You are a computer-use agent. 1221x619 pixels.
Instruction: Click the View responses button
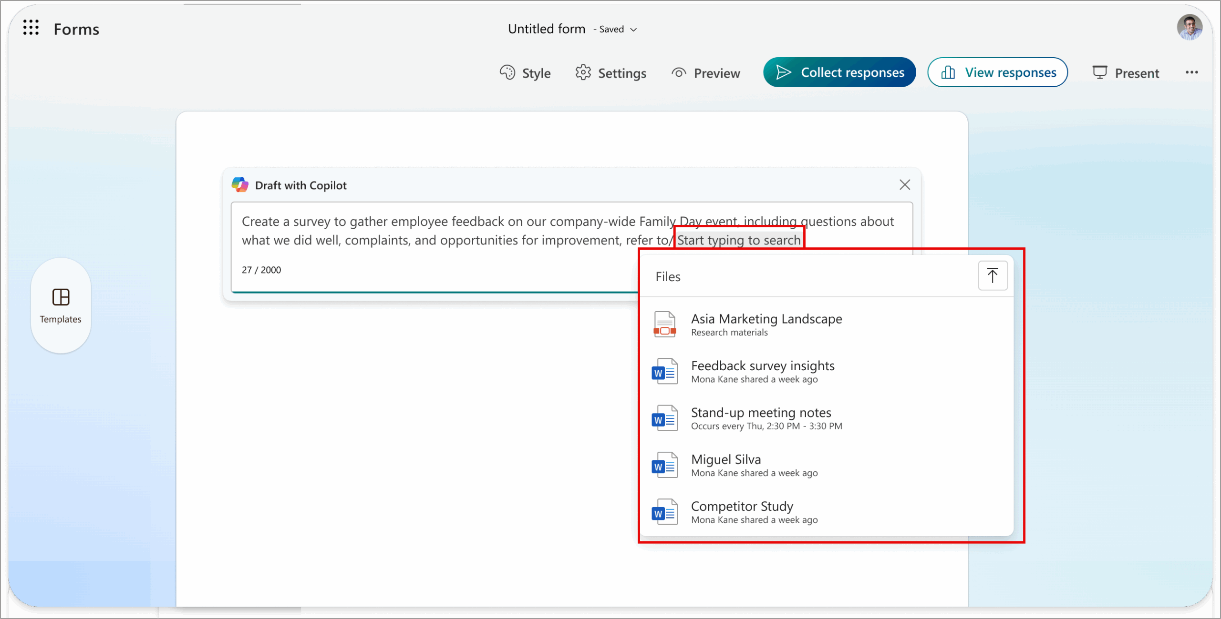coord(997,72)
